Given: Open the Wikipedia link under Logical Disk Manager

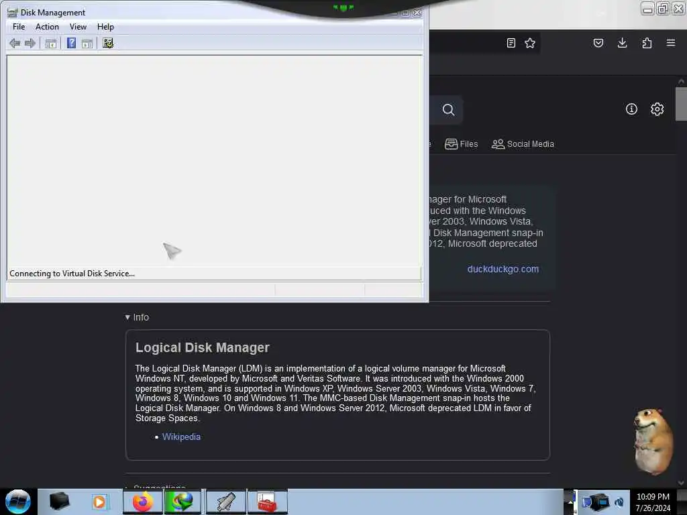Looking at the screenshot, I should (x=181, y=437).
